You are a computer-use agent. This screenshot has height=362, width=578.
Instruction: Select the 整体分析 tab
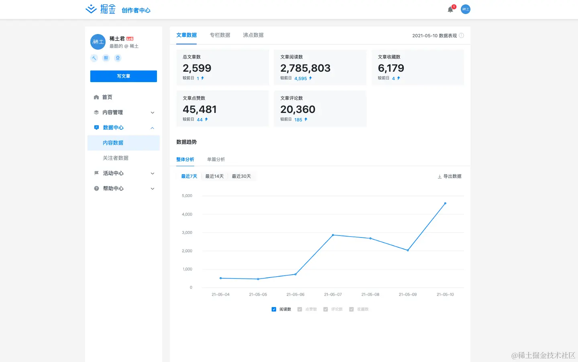(x=185, y=159)
